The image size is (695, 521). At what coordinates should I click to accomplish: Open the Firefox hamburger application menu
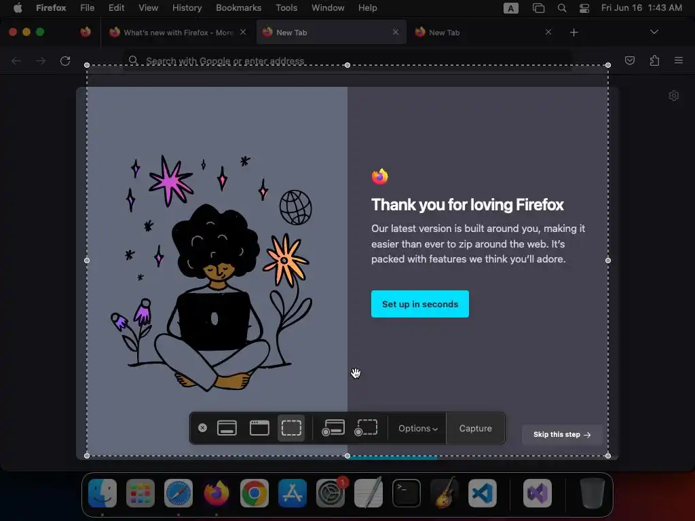click(x=679, y=60)
